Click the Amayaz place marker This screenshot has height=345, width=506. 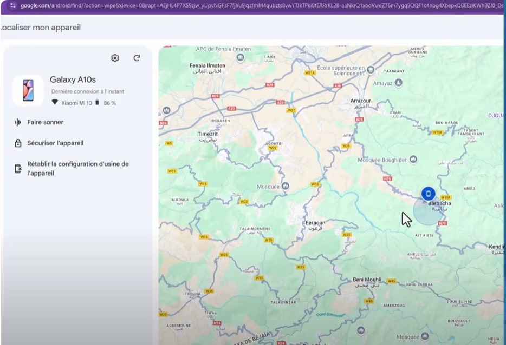399,83
